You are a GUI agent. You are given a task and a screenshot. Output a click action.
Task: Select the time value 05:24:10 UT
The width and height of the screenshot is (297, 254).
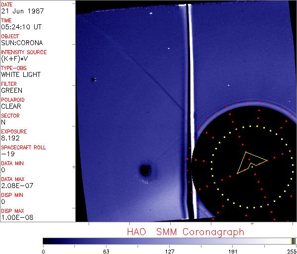[x=20, y=27]
